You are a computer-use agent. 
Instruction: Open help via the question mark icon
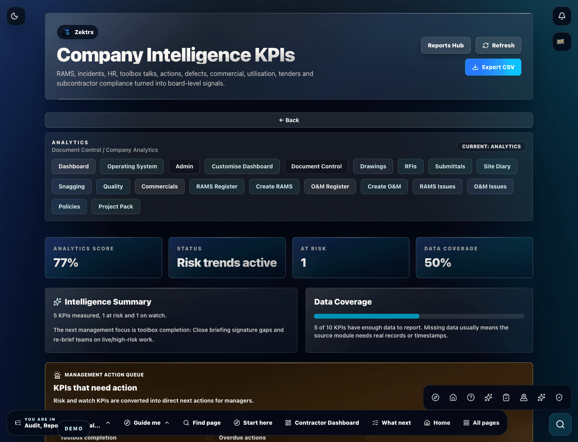coord(471,397)
